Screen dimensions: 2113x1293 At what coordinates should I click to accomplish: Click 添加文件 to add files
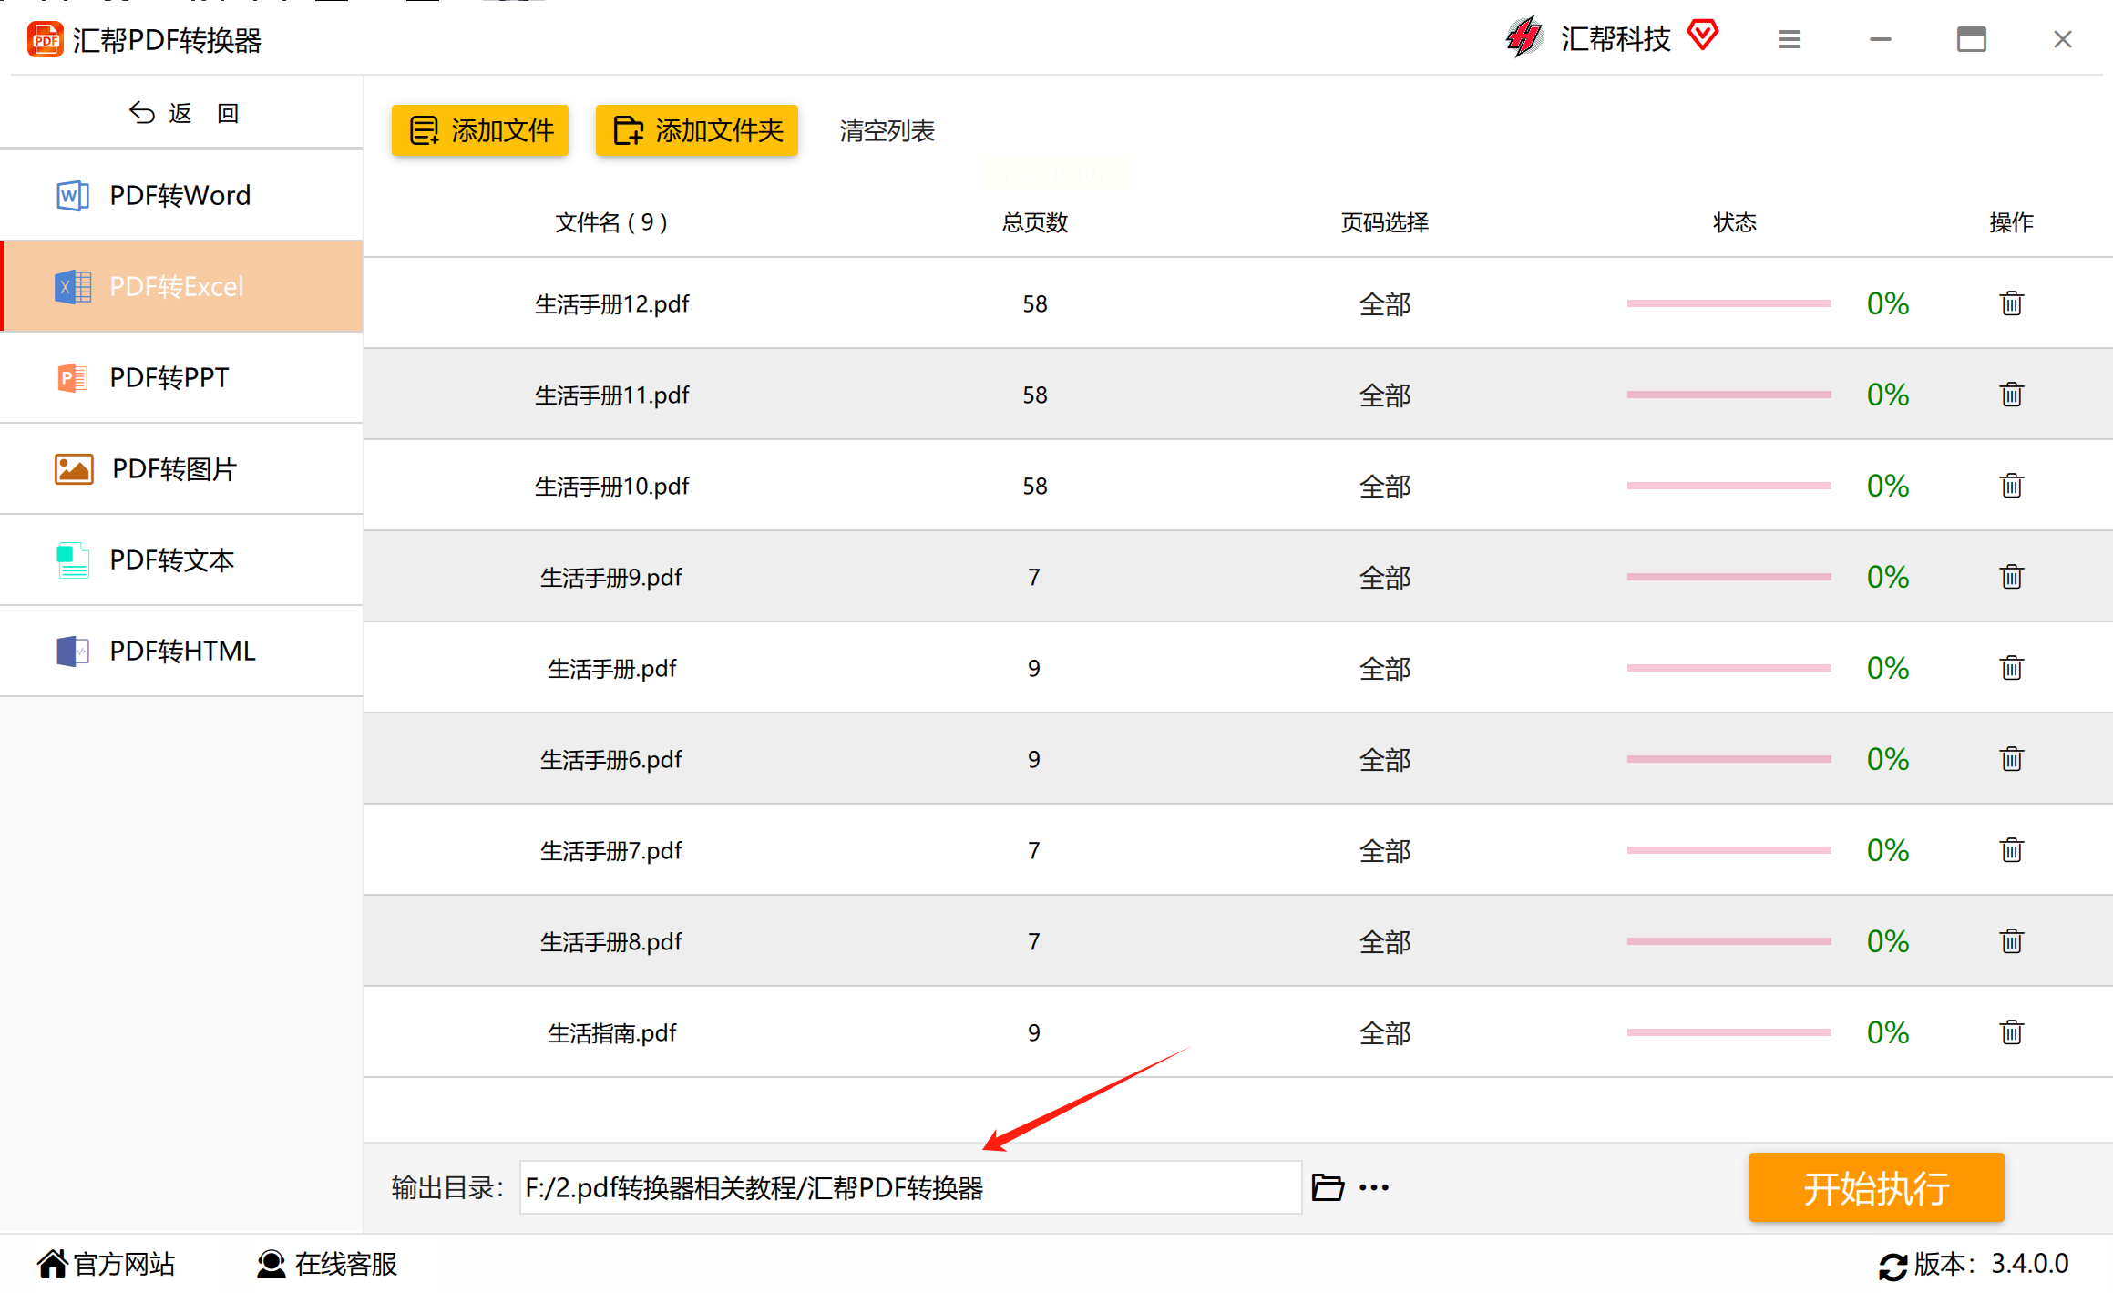(480, 130)
